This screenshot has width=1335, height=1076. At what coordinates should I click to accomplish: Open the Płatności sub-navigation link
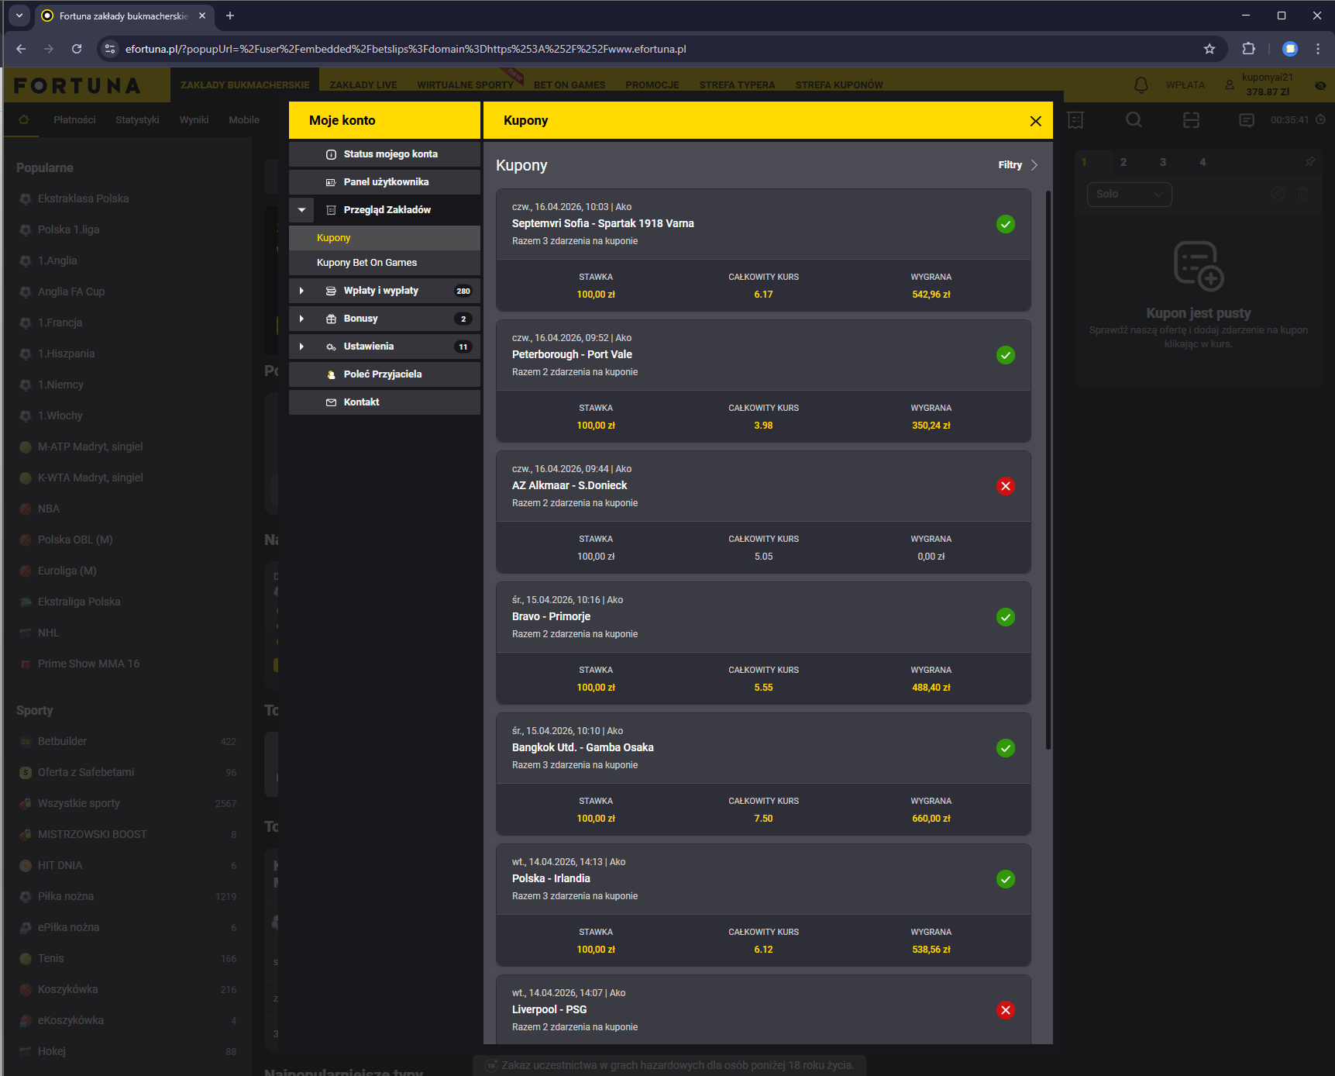pyautogui.click(x=74, y=120)
